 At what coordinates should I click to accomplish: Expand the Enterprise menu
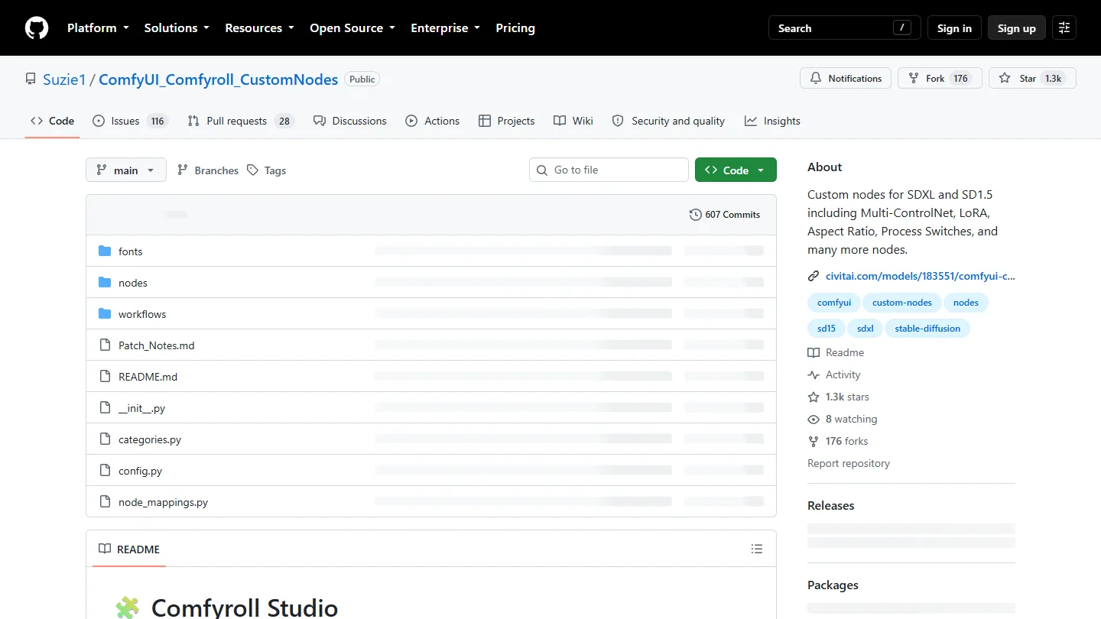(x=446, y=28)
